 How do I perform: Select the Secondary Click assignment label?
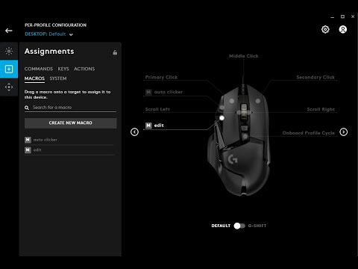coord(315,77)
